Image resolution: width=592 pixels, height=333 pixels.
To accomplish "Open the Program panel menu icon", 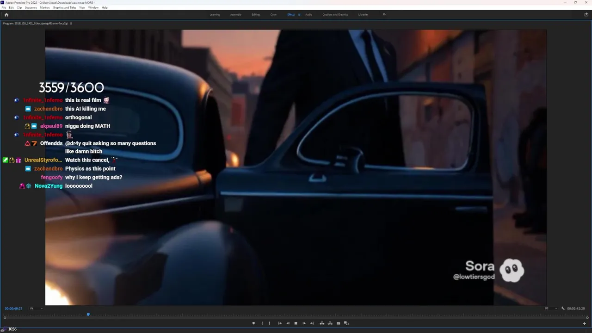I will point(71,23).
